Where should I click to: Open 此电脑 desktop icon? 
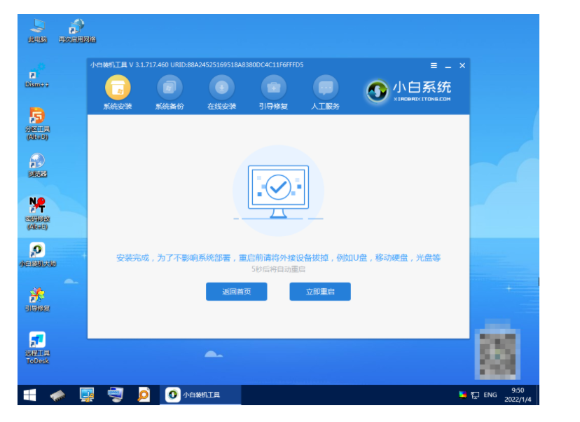37,28
